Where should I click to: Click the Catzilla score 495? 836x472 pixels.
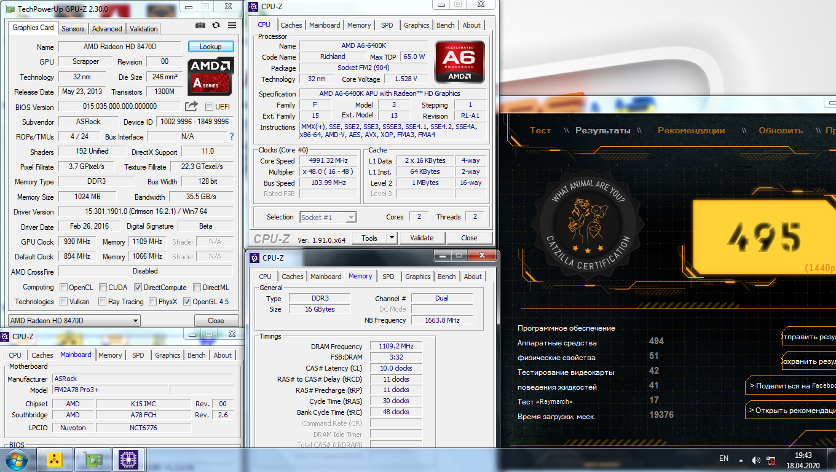tap(764, 237)
